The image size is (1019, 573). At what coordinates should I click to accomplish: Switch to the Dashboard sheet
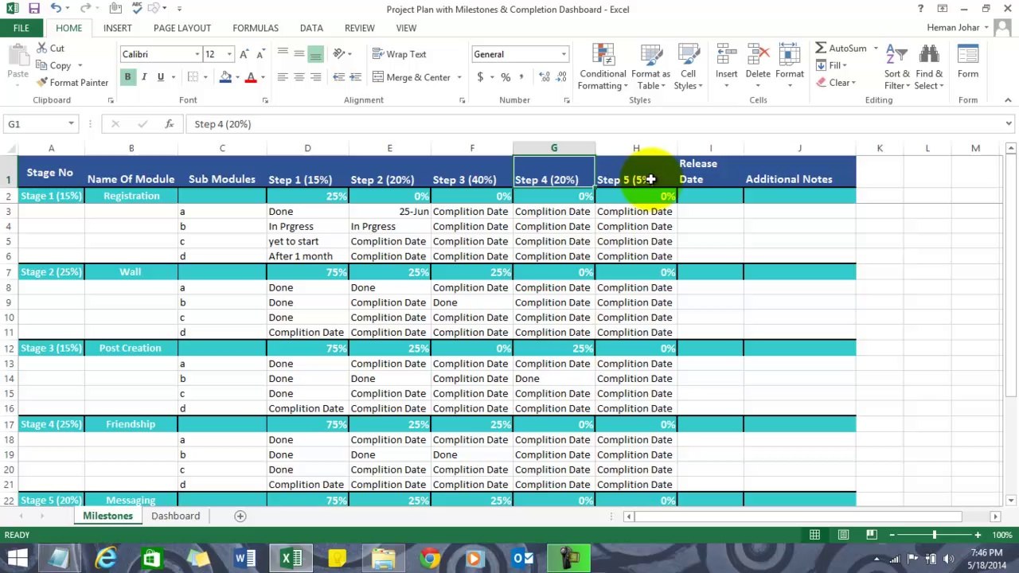[176, 516]
